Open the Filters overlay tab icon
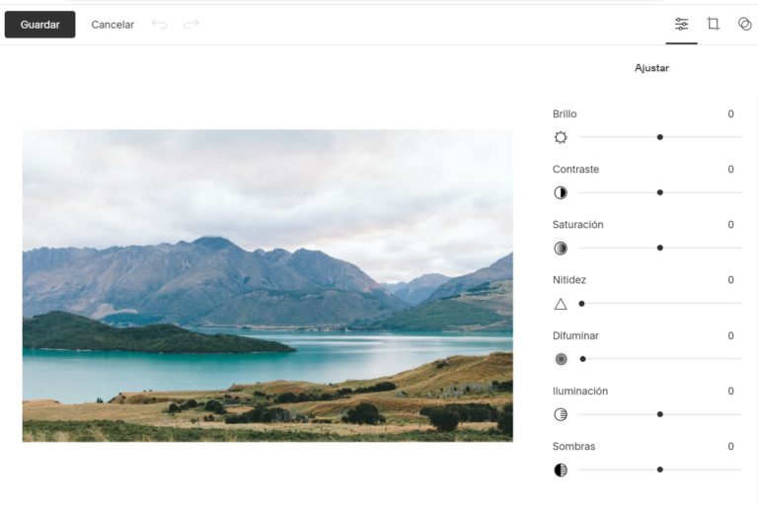This screenshot has height=507, width=758. coord(744,24)
